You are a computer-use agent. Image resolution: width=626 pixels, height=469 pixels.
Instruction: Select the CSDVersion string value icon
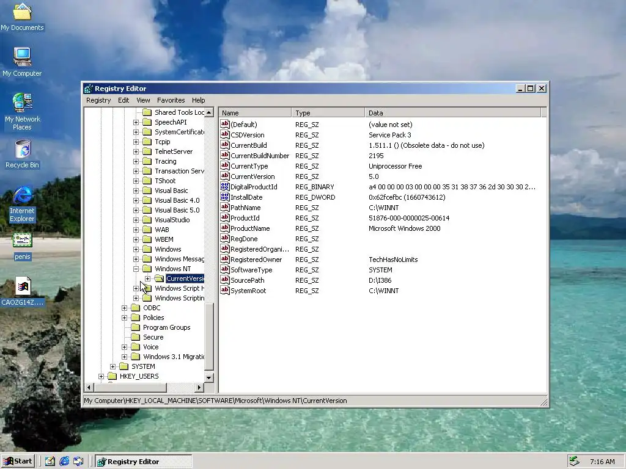point(225,135)
